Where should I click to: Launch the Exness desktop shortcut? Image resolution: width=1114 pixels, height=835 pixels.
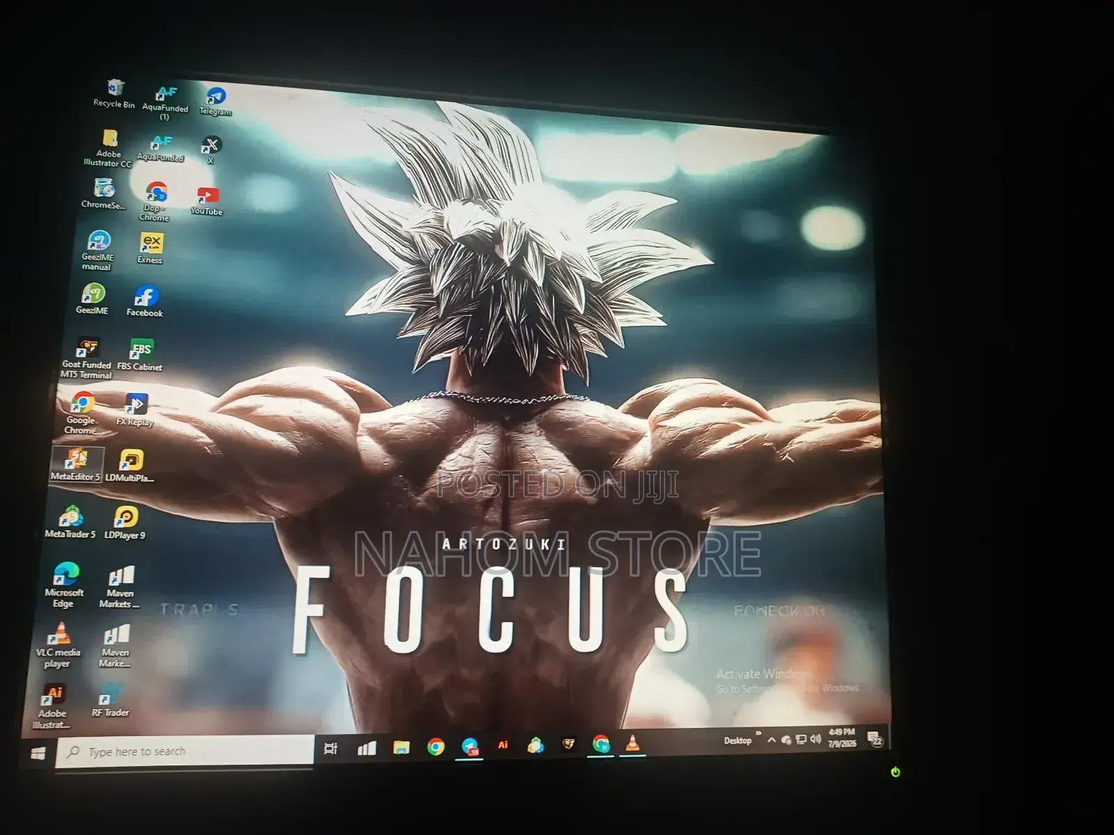point(150,248)
